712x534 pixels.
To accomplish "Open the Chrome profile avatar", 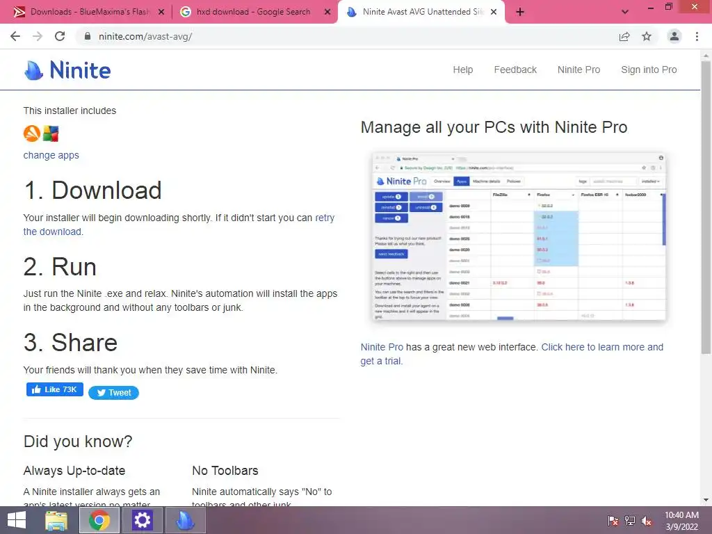I will [674, 36].
